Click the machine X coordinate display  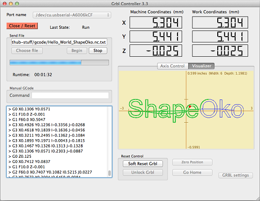tap(156, 23)
